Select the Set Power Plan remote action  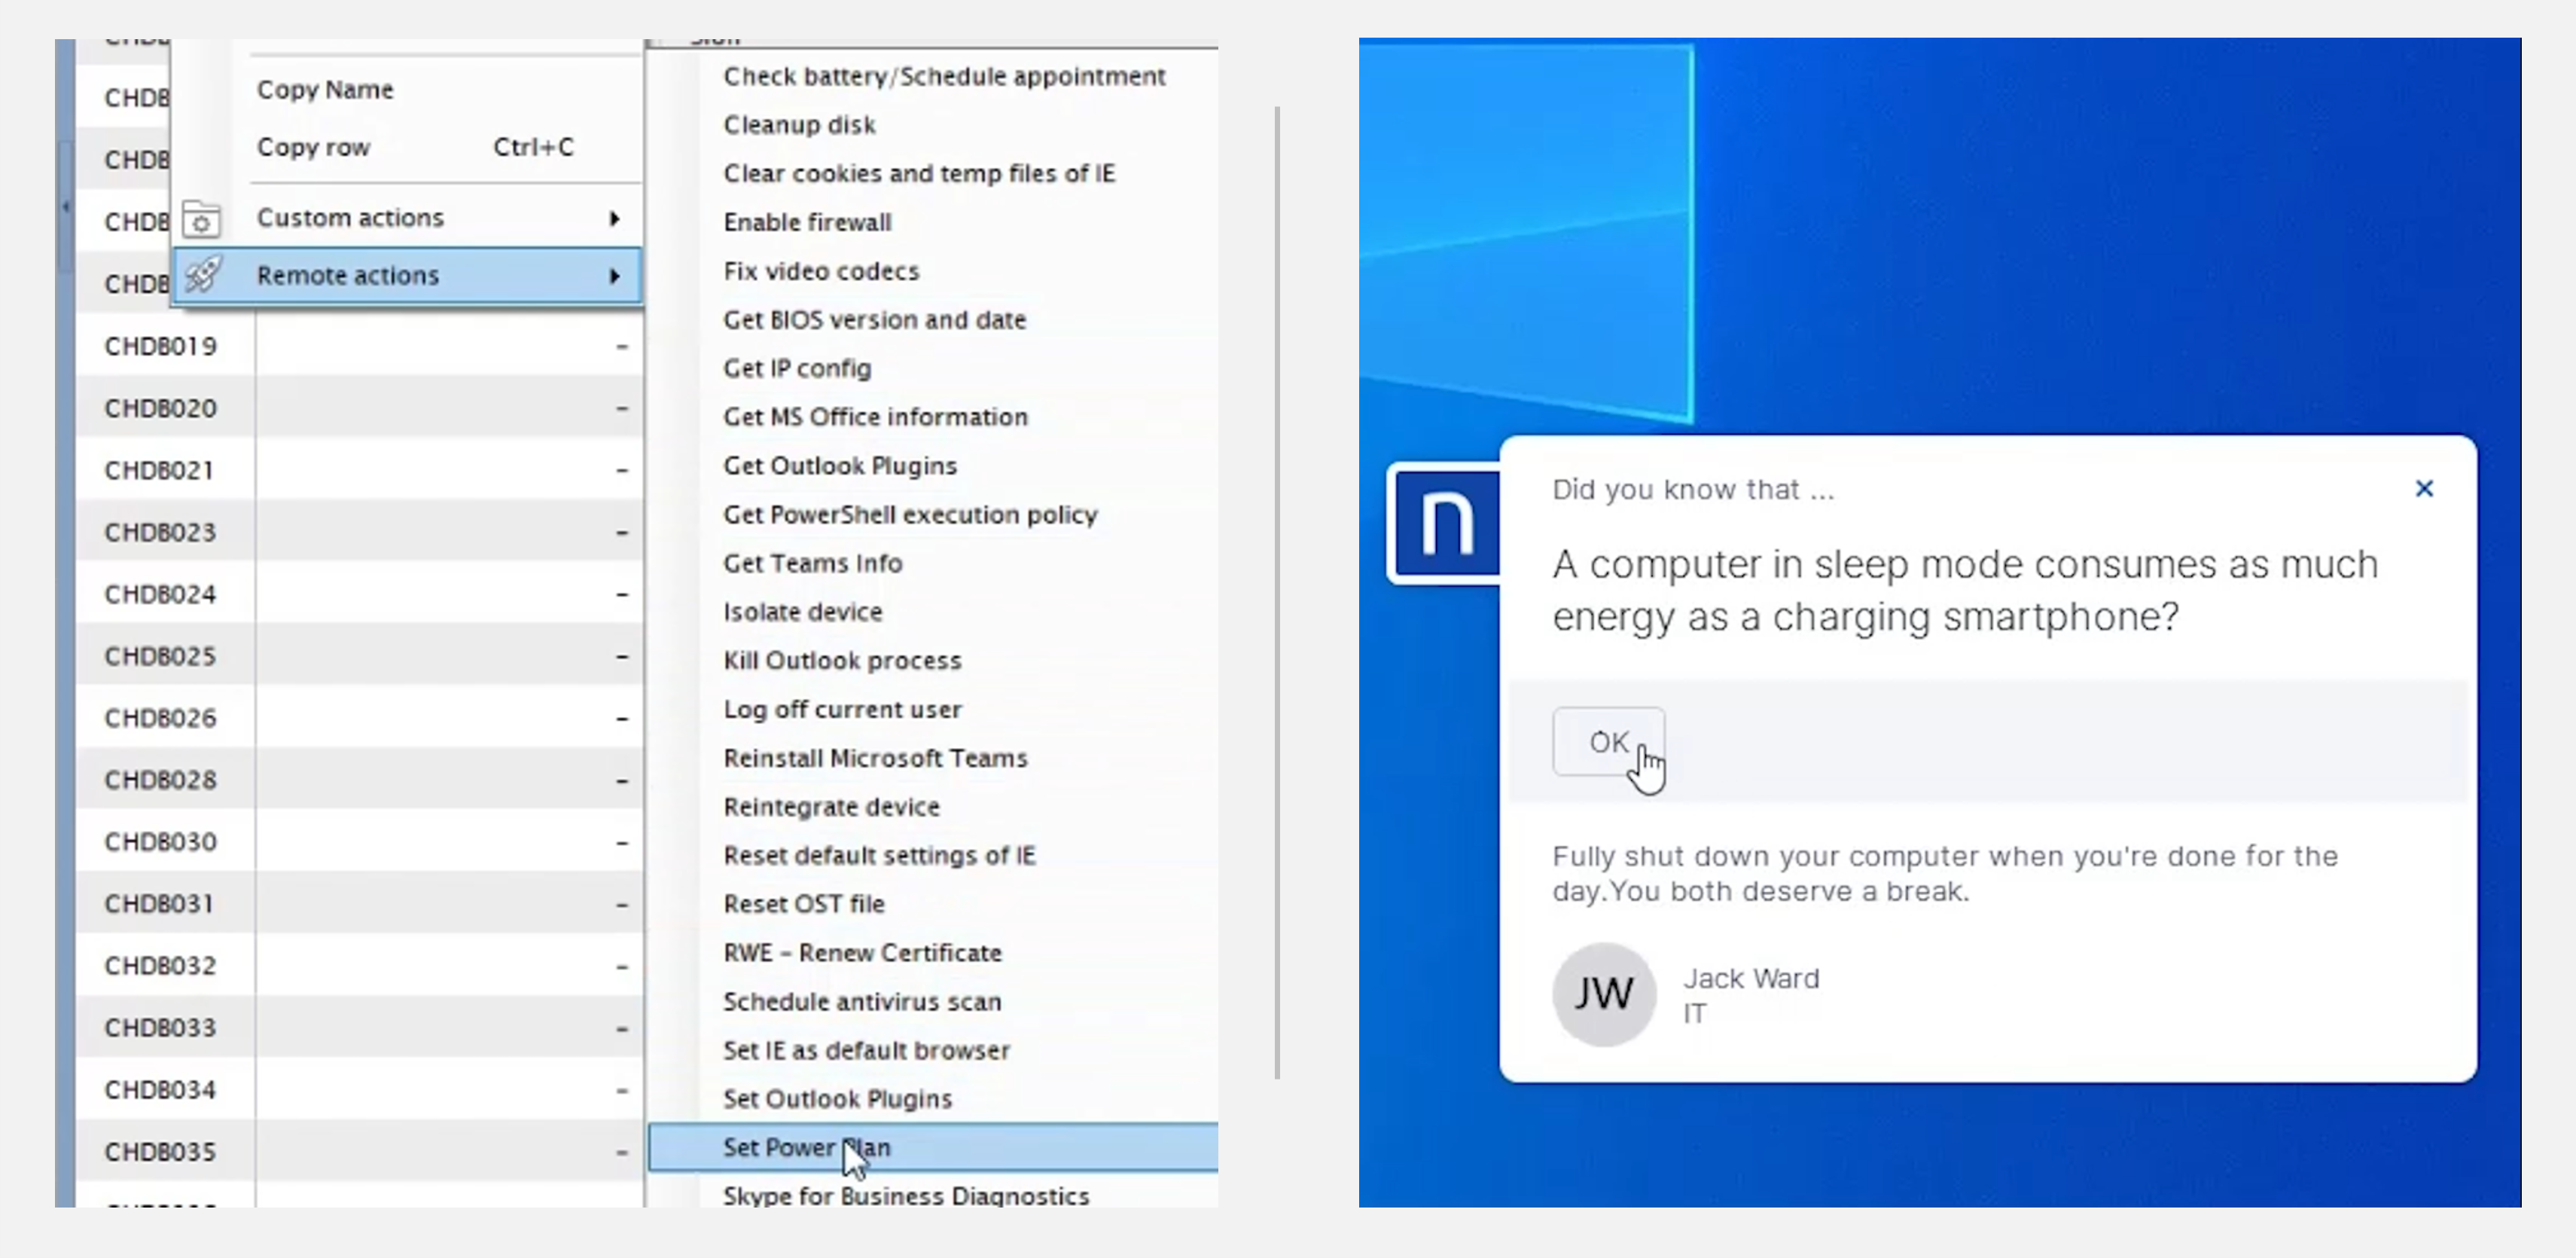point(806,1147)
